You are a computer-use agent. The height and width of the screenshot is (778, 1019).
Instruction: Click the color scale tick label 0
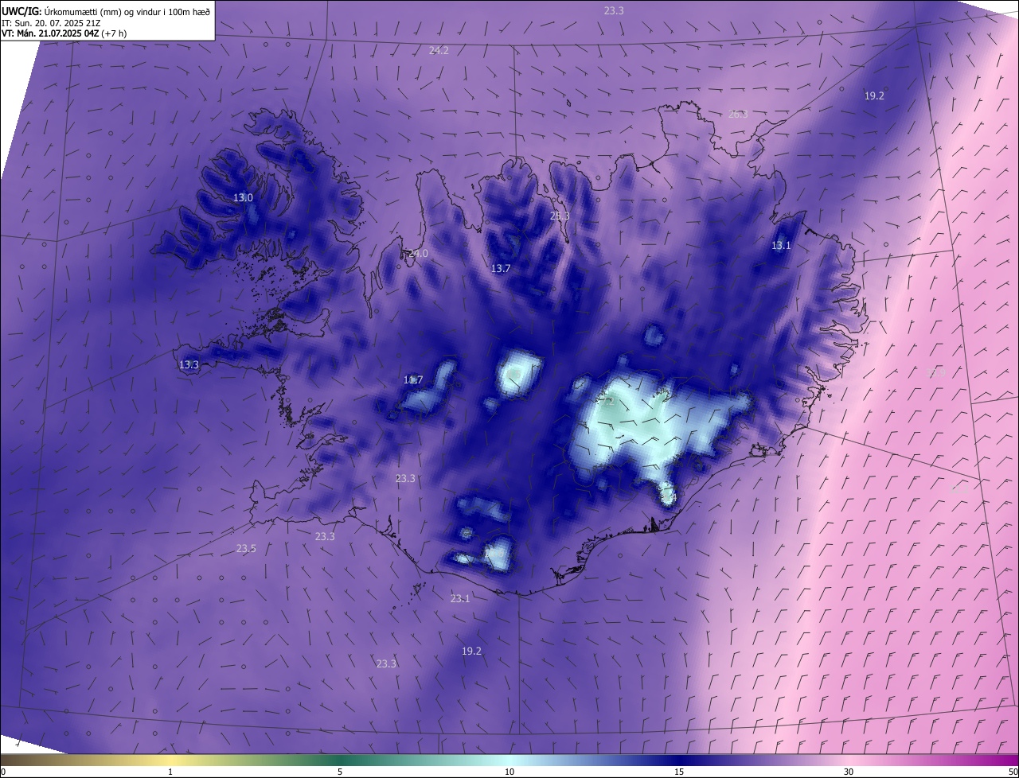coord(3,772)
